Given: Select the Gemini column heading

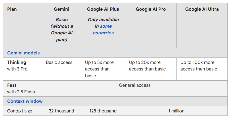Looking at the screenshot, I should click(x=61, y=9).
